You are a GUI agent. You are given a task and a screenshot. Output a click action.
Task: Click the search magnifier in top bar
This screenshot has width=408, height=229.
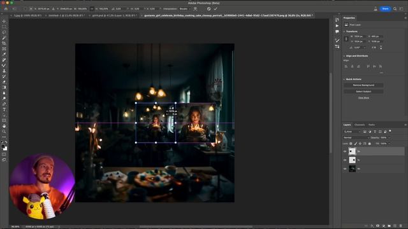395,9
